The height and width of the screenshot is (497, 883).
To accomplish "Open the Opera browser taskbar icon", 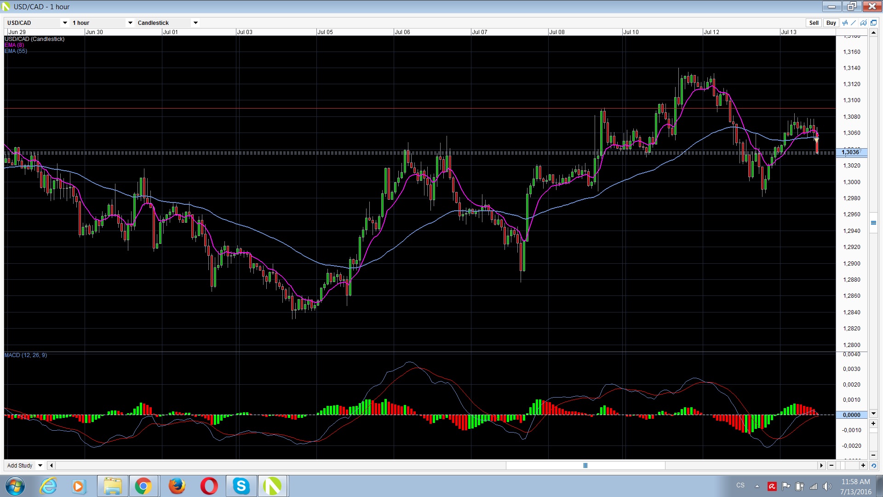I will pos(209,486).
